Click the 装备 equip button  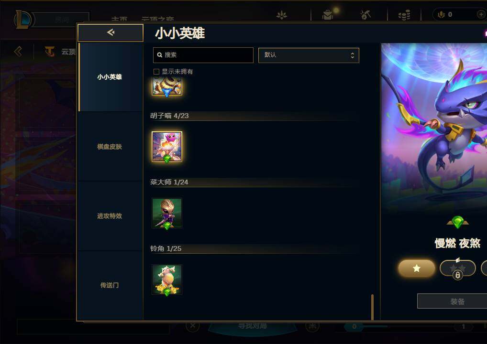[457, 301]
